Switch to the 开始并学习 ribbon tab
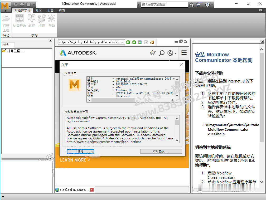Image resolution: width=266 pixels, height=200 pixels. 22,10
